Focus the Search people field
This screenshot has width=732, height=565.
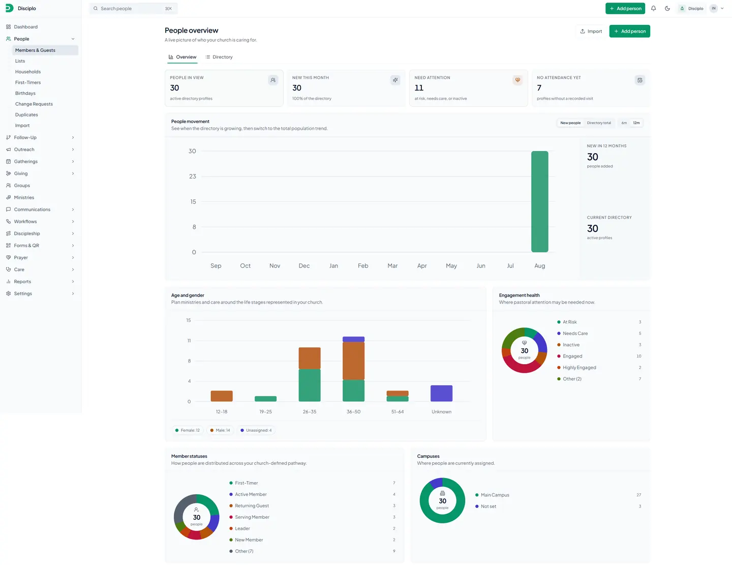click(x=134, y=9)
